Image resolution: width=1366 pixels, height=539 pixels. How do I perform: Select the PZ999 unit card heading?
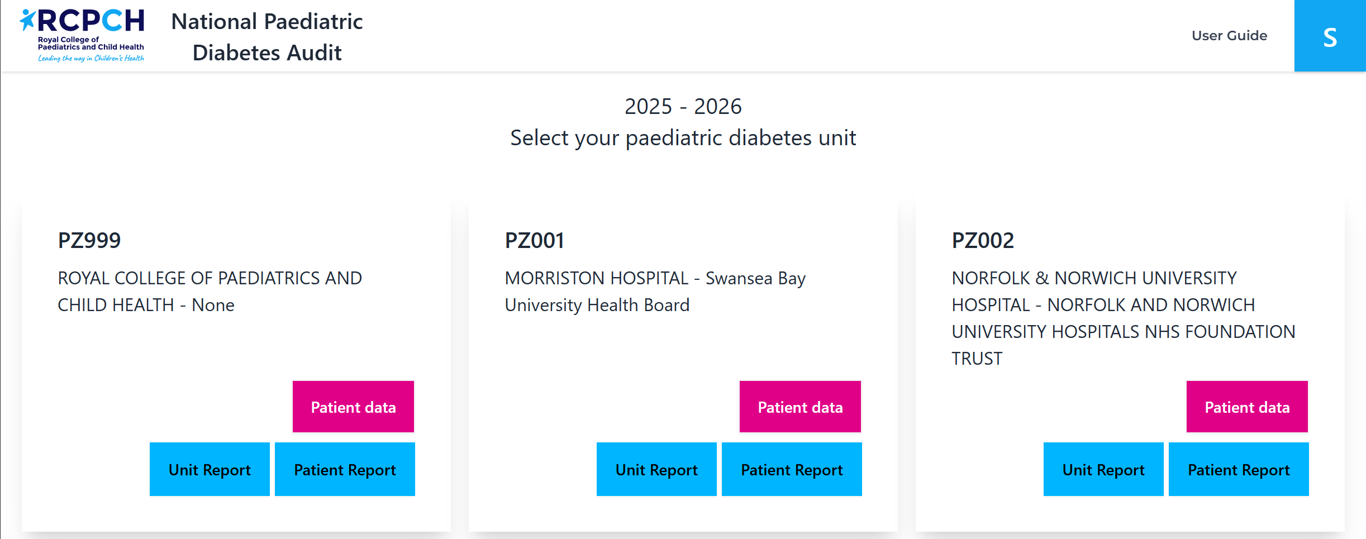click(x=89, y=241)
